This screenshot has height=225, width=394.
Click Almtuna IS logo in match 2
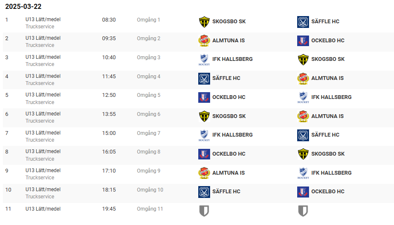coord(204,41)
